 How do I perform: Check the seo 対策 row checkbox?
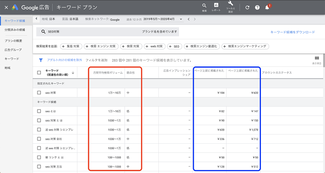point(39,92)
